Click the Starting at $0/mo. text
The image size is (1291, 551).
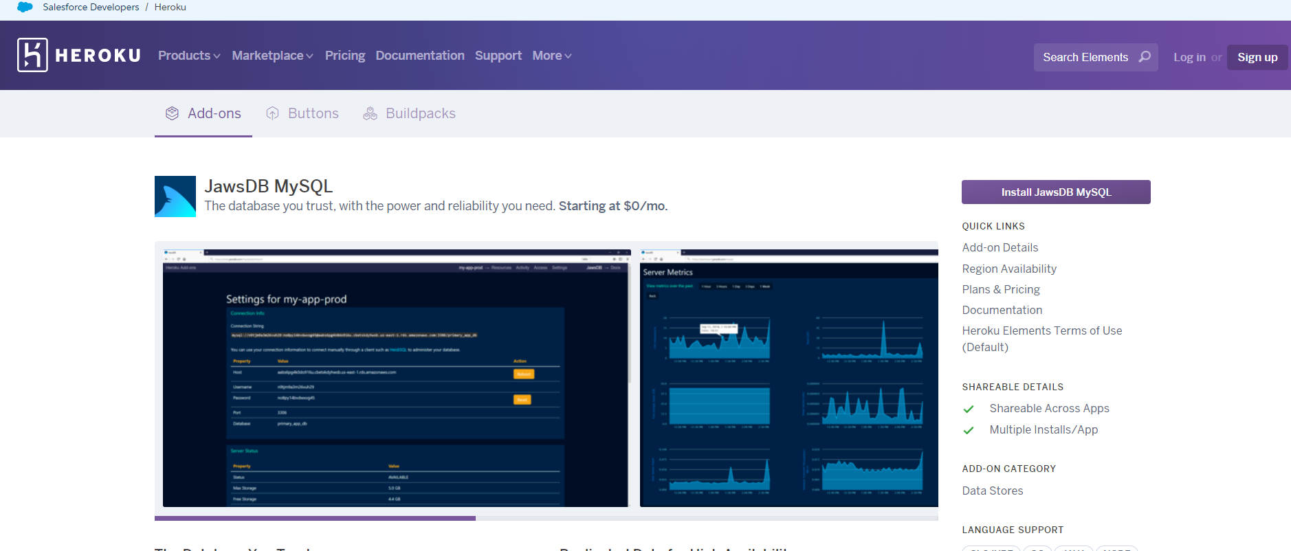[613, 206]
